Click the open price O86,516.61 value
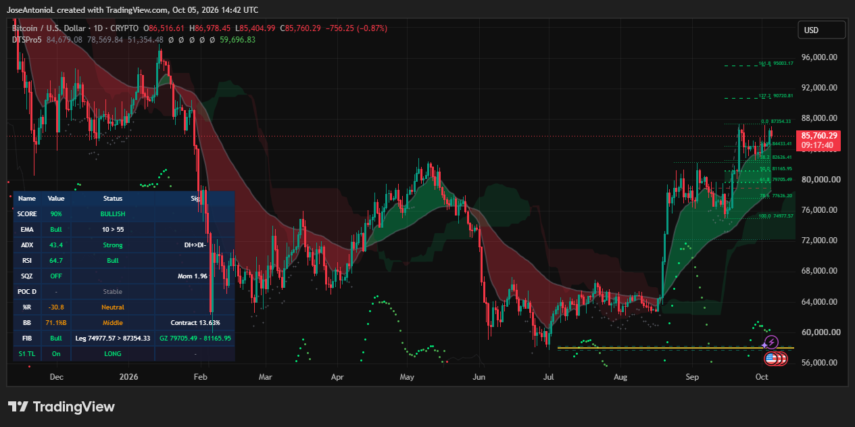 click(x=163, y=28)
